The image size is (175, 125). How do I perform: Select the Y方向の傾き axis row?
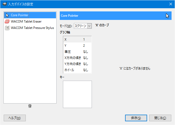77,64
